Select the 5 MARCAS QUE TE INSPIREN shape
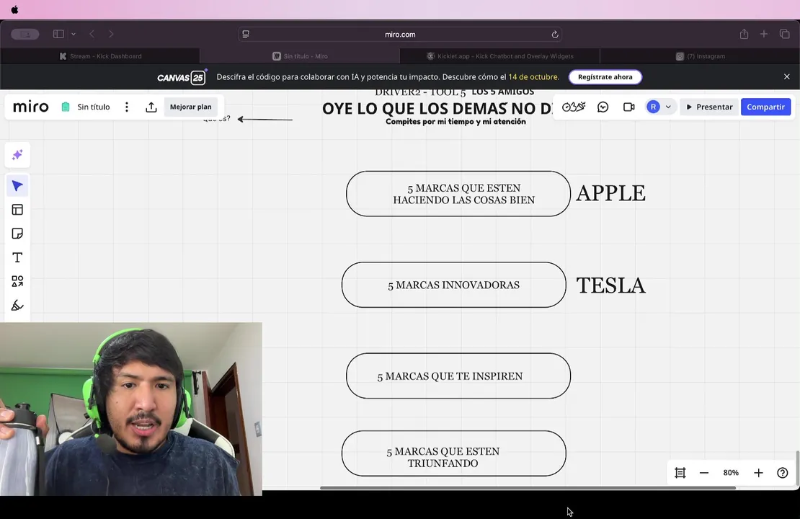This screenshot has width=800, height=519. click(458, 376)
